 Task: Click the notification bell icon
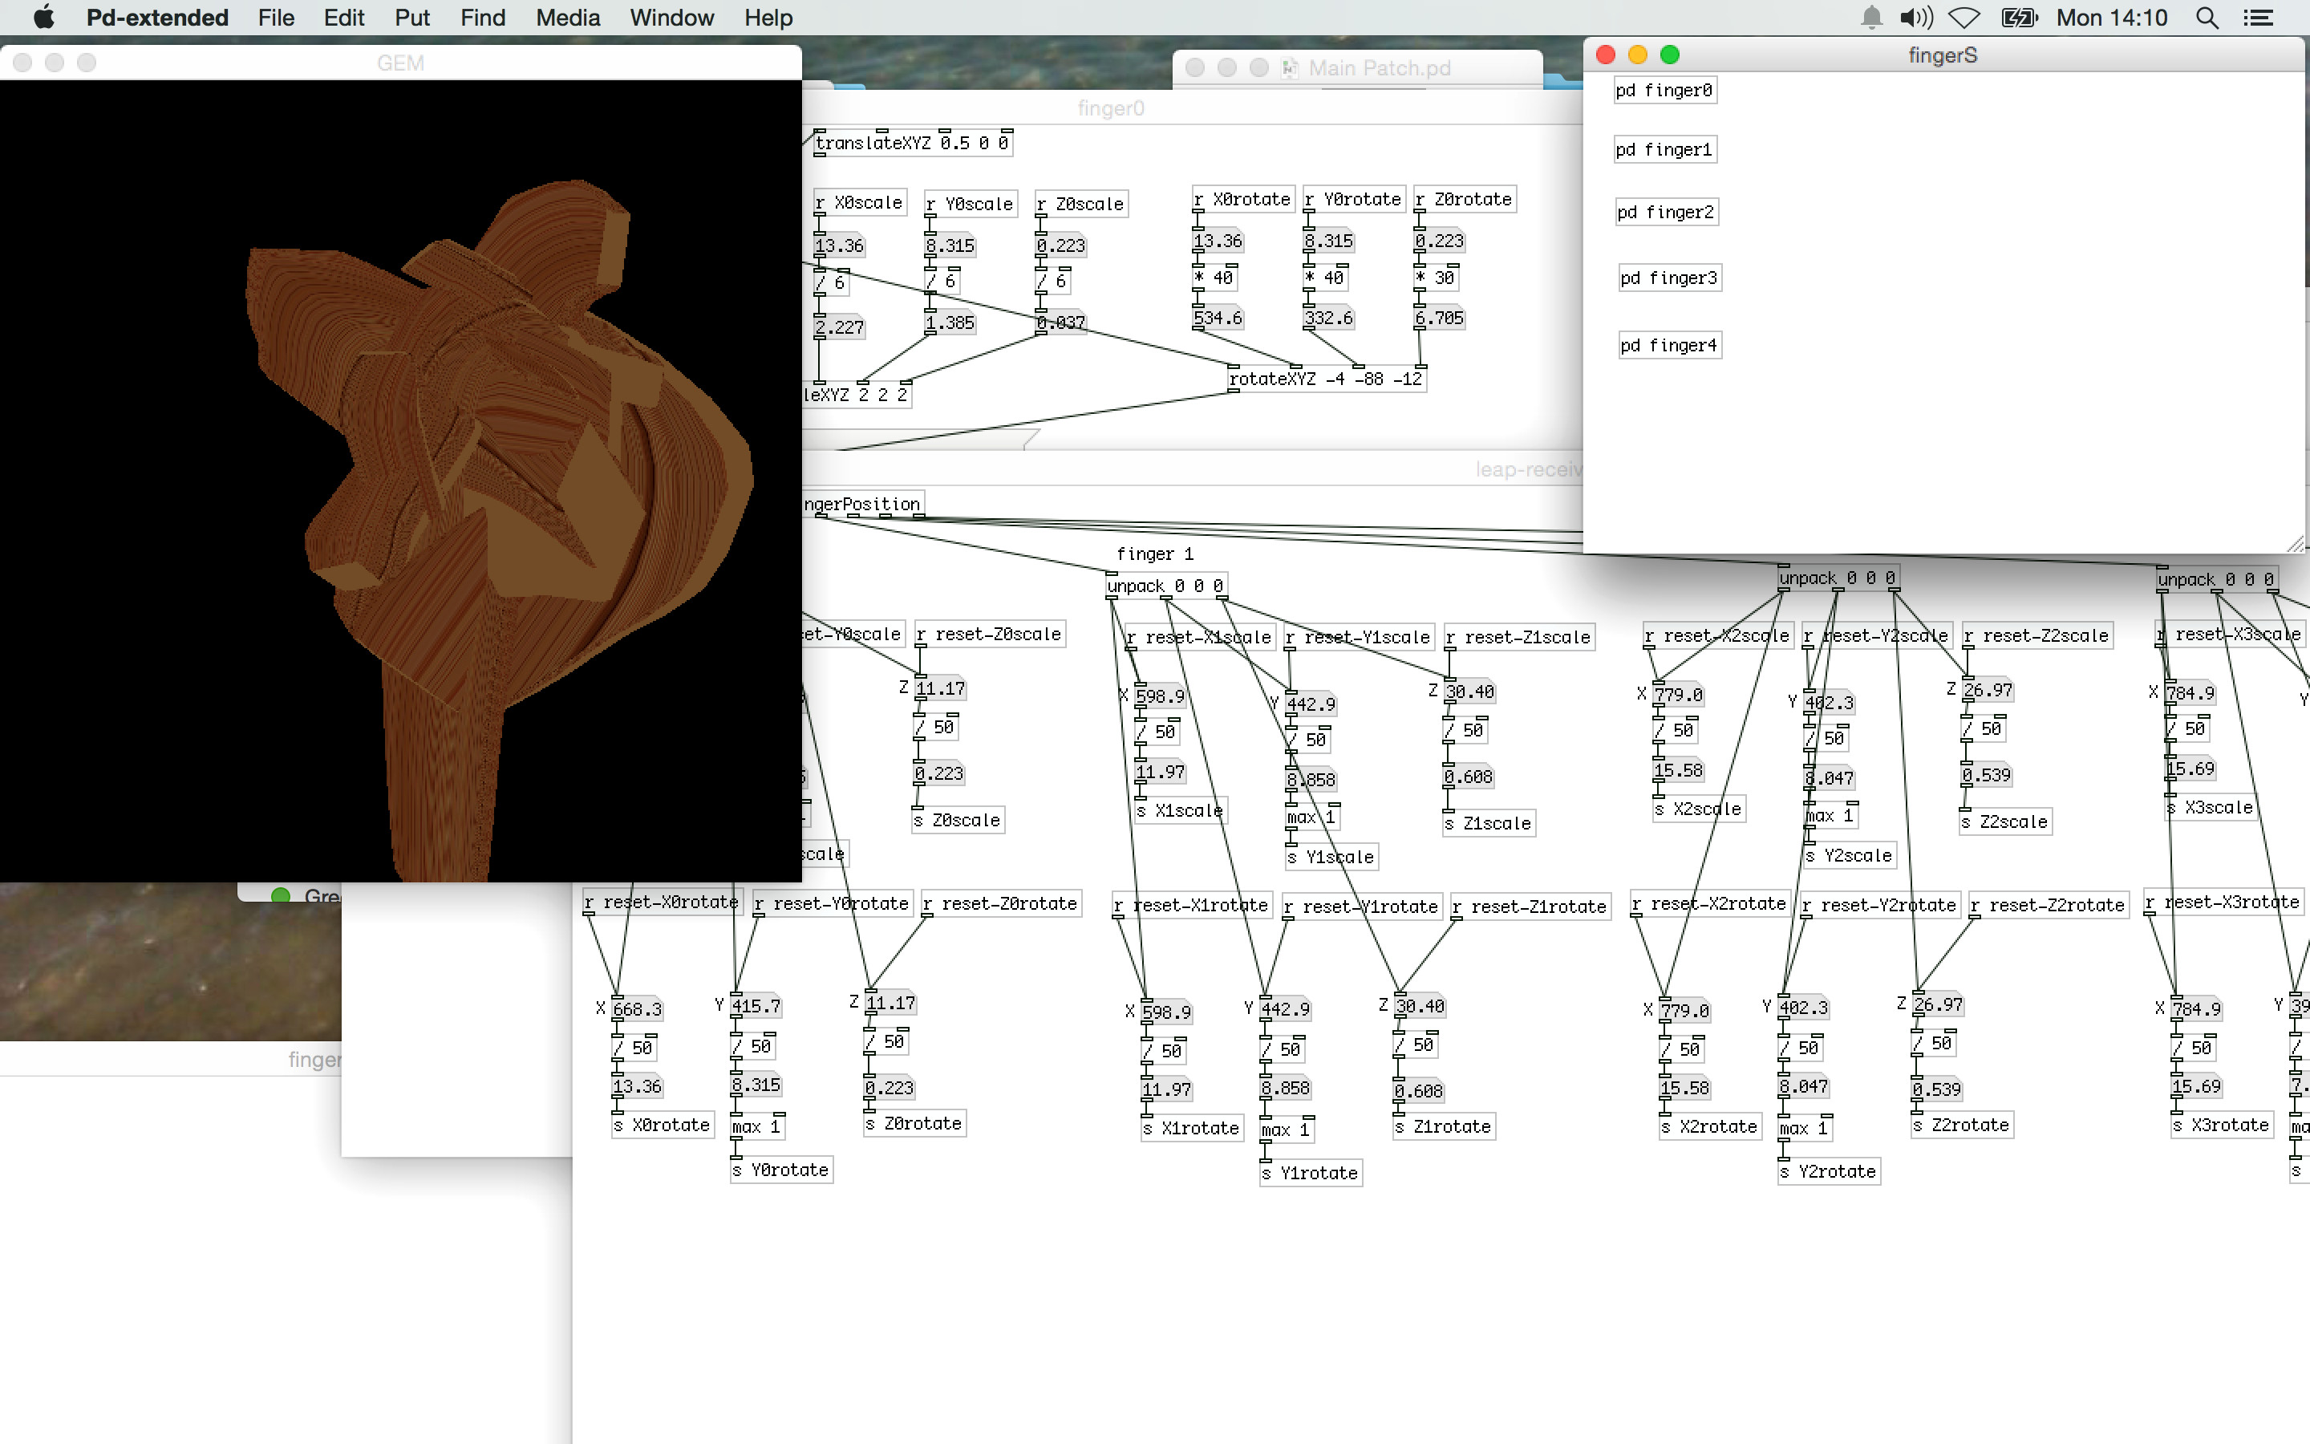1871,18
